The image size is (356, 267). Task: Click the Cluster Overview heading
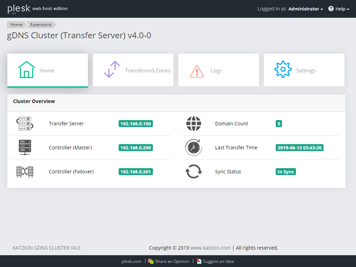[x=34, y=101]
